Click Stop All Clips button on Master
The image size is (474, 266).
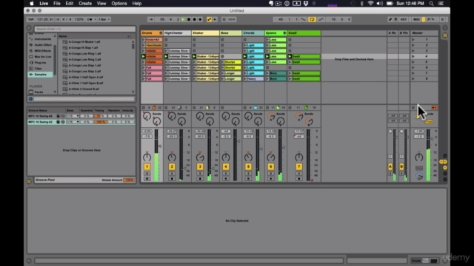tap(413, 108)
